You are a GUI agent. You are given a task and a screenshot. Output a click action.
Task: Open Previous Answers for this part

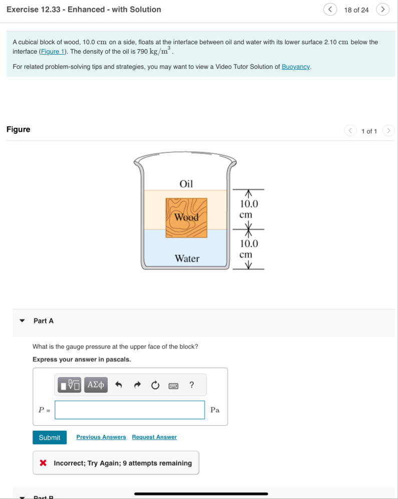click(101, 437)
